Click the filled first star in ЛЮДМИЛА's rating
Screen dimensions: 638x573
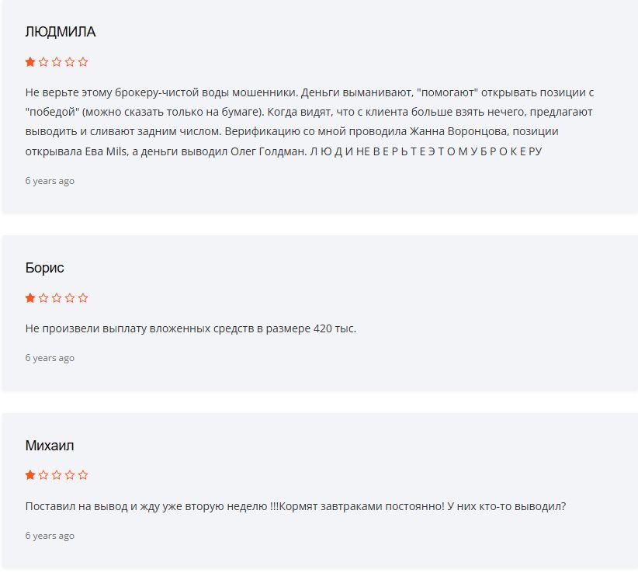click(30, 62)
